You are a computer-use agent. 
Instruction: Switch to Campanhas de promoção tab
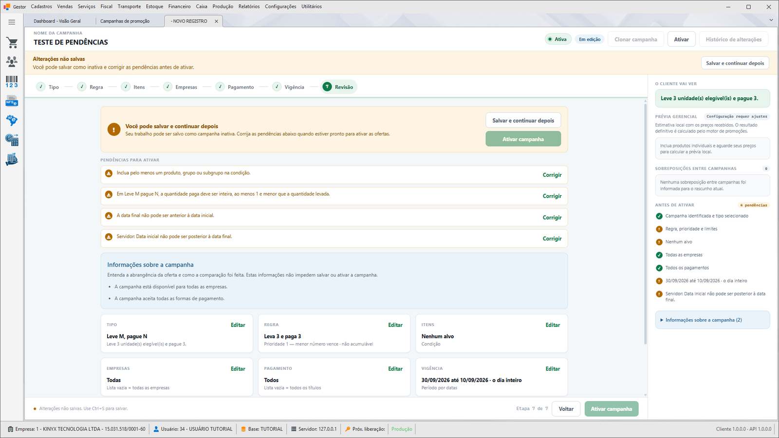pos(125,21)
